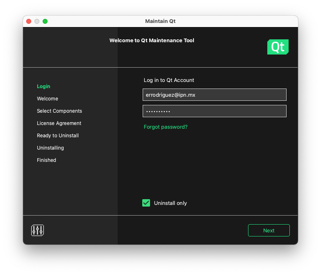The width and height of the screenshot is (321, 275).
Task: Minimize the window with the yellow button
Action: pos(37,21)
